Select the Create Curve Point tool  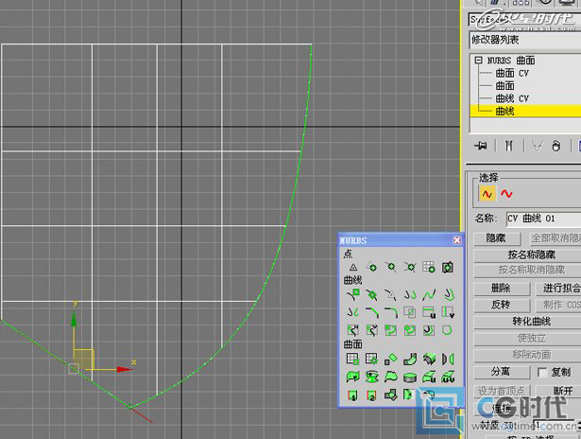(391, 267)
